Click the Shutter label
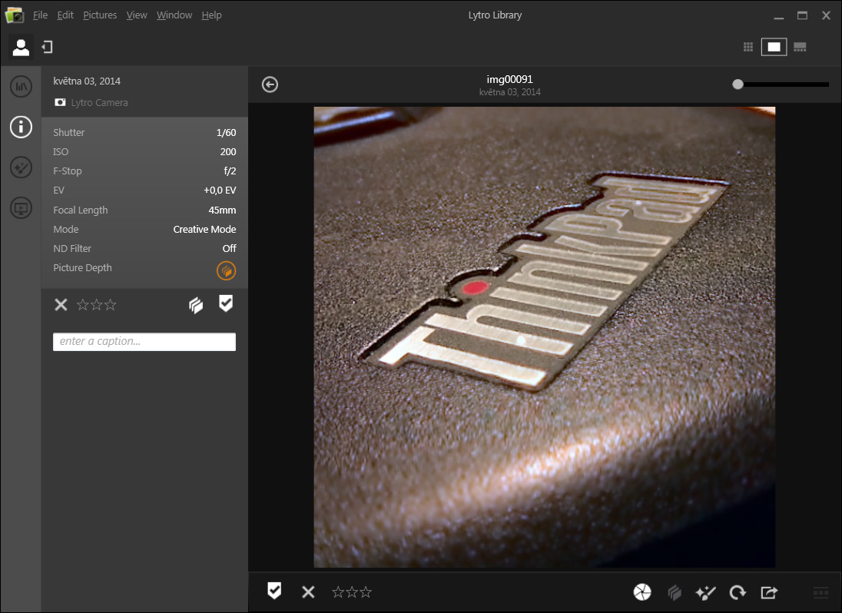Screen dimensions: 842x613 click(x=68, y=133)
